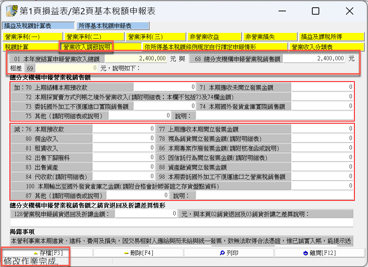This screenshot has width=368, height=267.
Task: Open the 損益及課稅所得 tab
Action: 332,37
